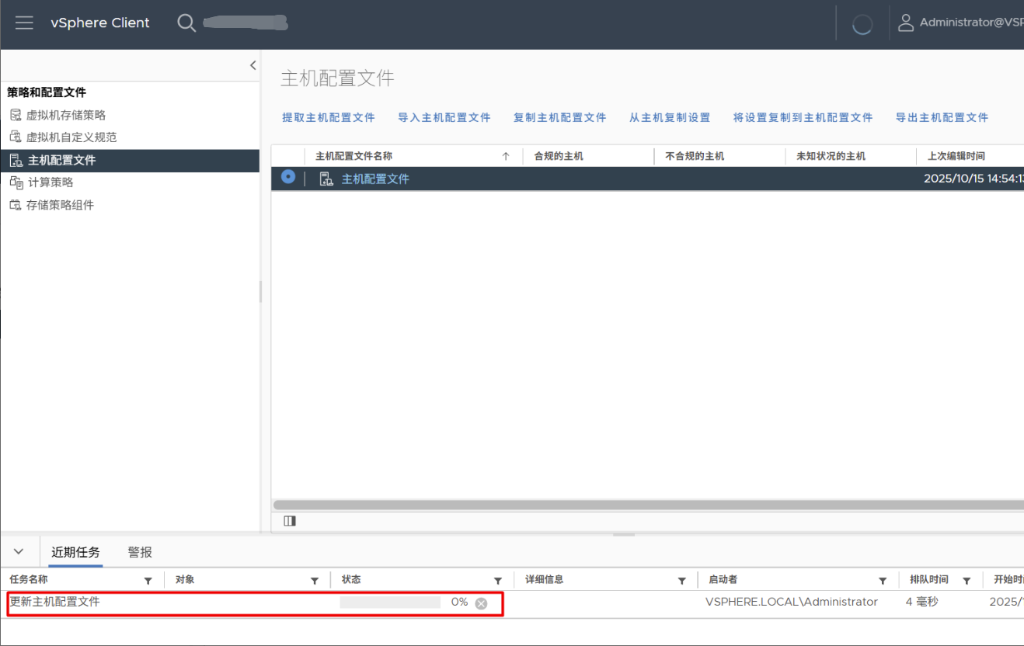This screenshot has width=1024, height=646.
Task: Collapse the recent tasks panel chevron
Action: 19,551
